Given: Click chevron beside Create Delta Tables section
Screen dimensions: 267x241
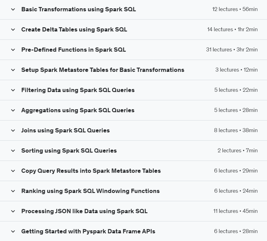Looking at the screenshot, I should pos(13,30).
